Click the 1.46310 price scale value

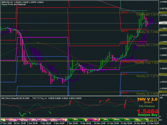coord(163,82)
